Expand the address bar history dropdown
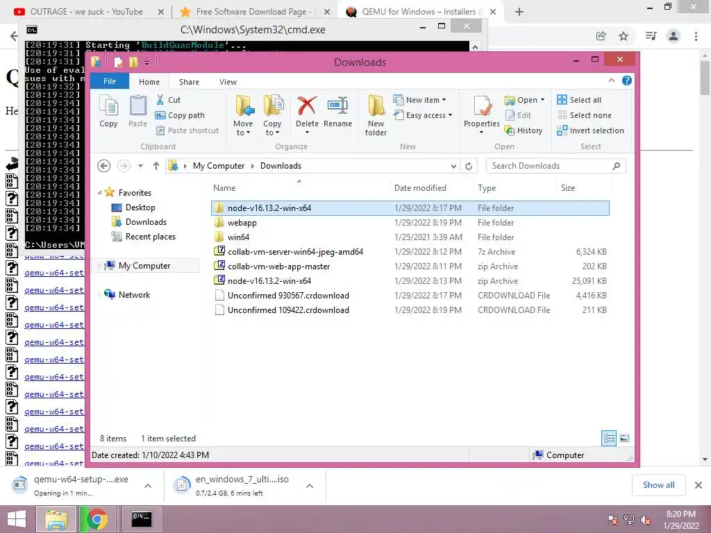 coord(453,166)
